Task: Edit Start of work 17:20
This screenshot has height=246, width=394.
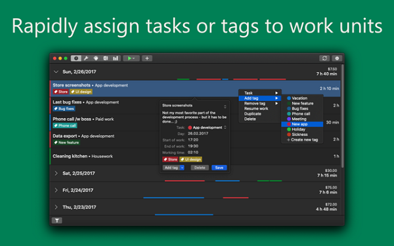Action: point(193,140)
